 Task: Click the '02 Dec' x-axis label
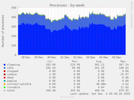click(78, 57)
